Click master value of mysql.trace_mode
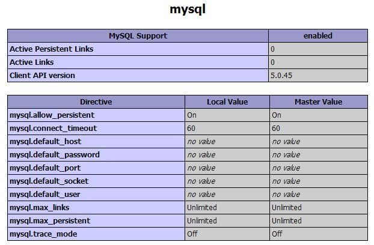374x245 pixels. coord(277,234)
